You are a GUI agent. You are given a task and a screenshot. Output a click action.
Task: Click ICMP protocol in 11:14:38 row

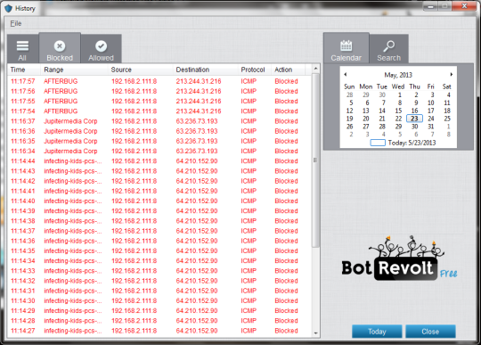[249, 221]
